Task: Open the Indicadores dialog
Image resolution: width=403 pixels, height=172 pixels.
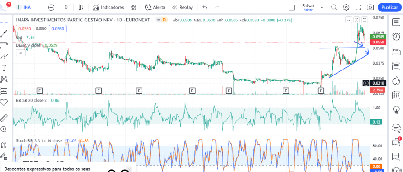Action: pos(109,7)
